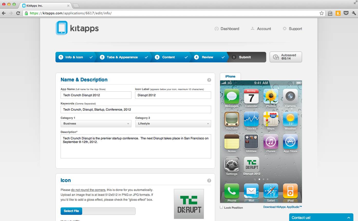Screen dimensions: 358x221
Task: Click the Pocket browser extension icon
Action: 346,13
